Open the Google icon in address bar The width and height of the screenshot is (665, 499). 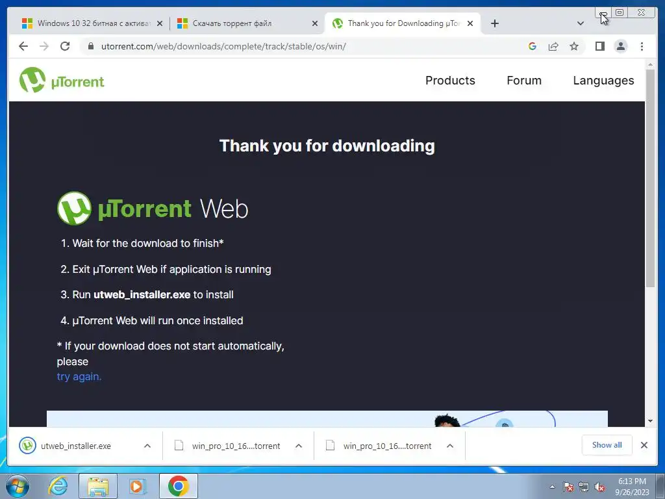coord(533,46)
